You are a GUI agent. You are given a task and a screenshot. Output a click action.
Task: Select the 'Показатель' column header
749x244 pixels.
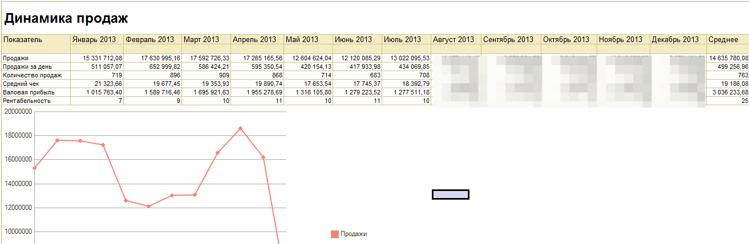(36, 39)
